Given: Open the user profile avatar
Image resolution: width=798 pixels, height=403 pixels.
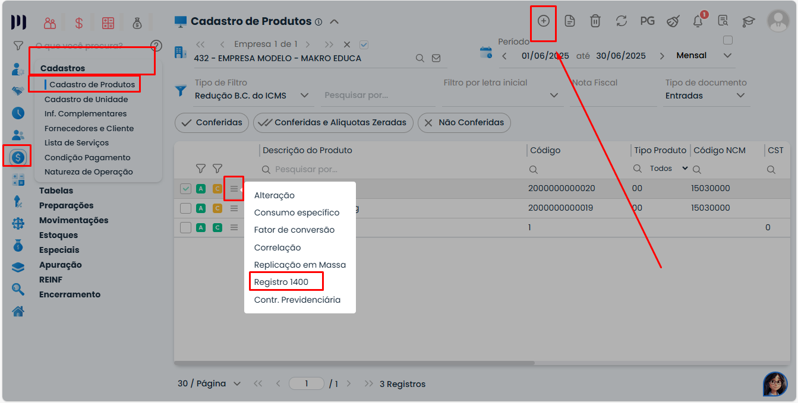Looking at the screenshot, I should (x=778, y=21).
